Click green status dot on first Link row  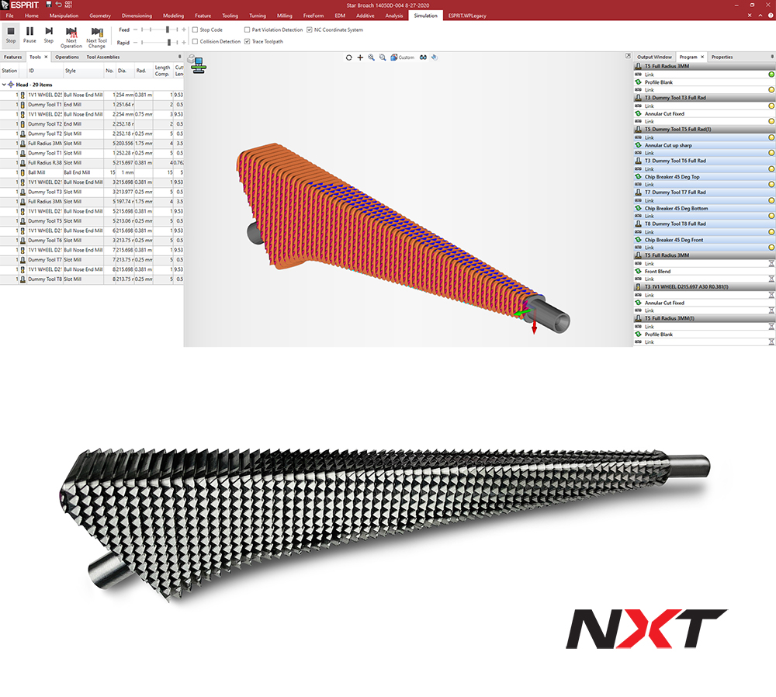tap(771, 75)
